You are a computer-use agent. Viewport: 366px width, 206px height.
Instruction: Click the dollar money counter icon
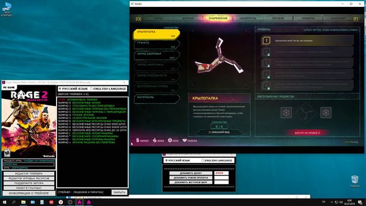click(138, 140)
